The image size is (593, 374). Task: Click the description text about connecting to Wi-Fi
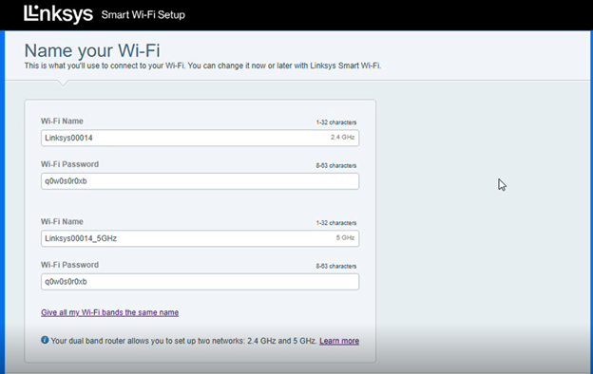point(202,65)
